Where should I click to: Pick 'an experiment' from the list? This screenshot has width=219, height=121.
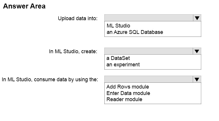pos(123,65)
